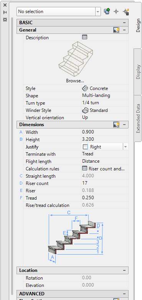Viewport: 142px width, 300px height.
Task: Select the Description label
Action: tap(37, 38)
